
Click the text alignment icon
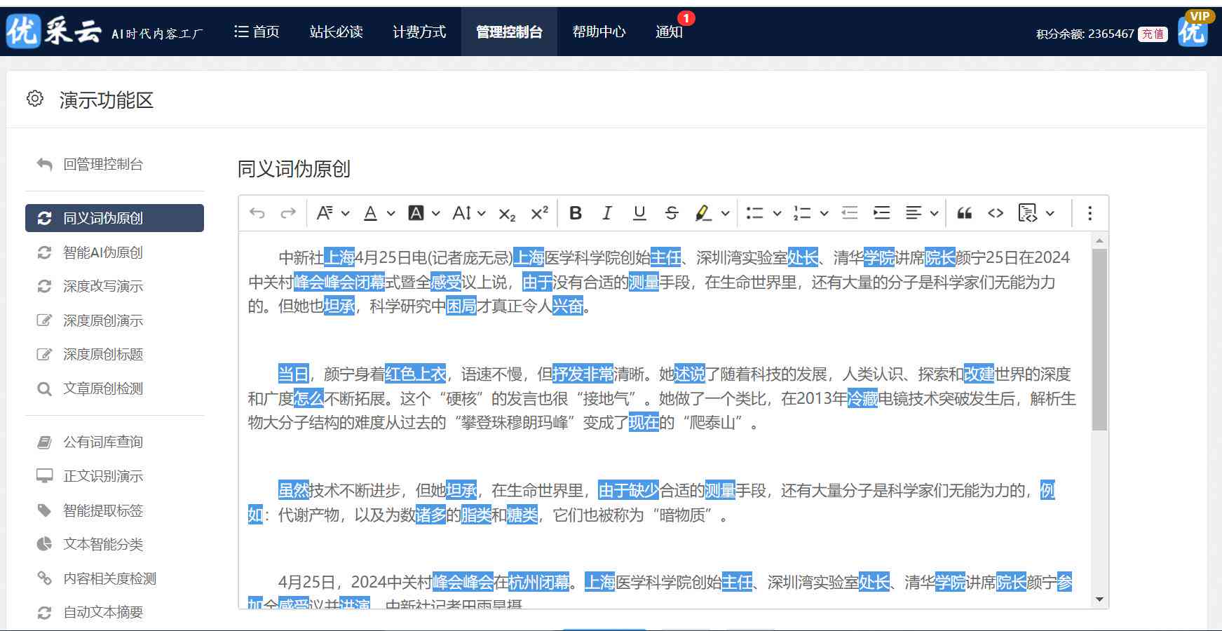913,213
